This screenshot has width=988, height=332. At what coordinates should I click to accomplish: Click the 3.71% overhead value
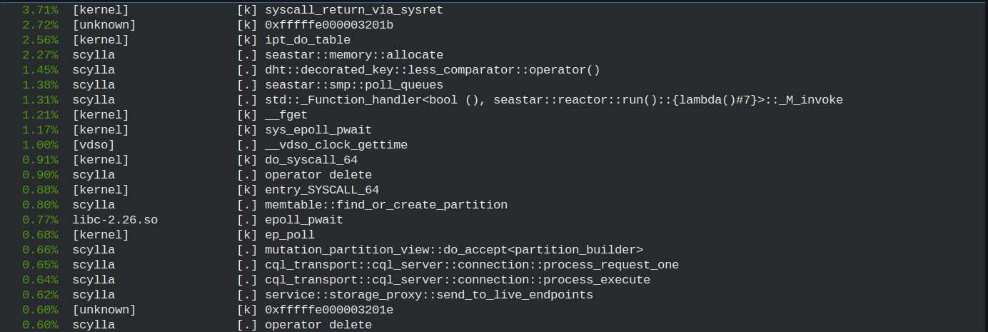pyautogui.click(x=41, y=10)
